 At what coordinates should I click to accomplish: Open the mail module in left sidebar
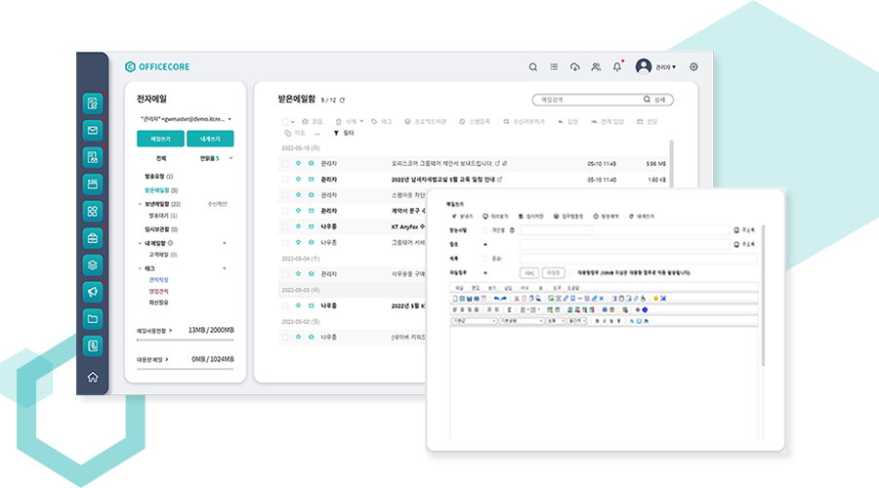pyautogui.click(x=93, y=130)
